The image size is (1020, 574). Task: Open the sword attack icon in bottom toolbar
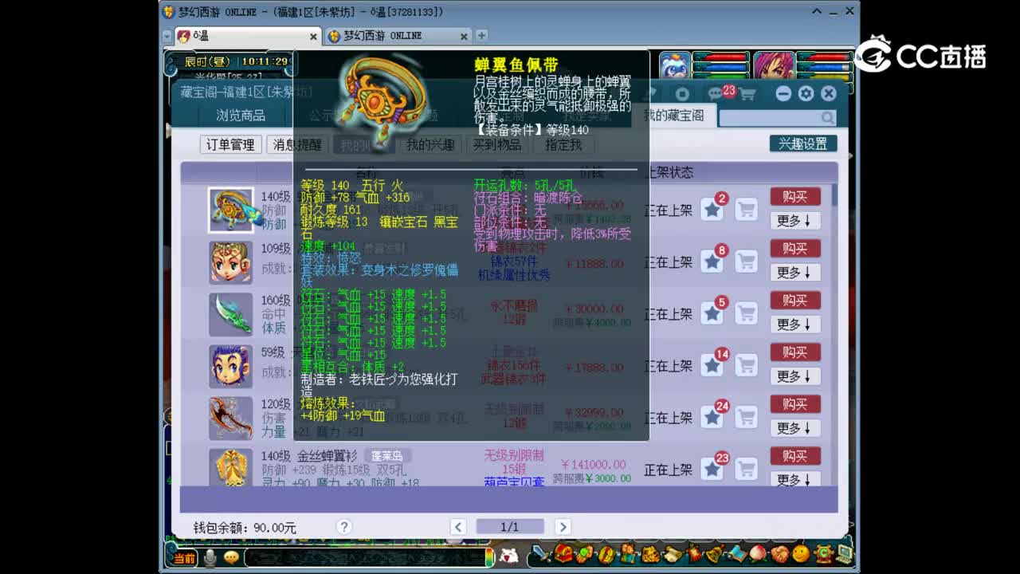pyautogui.click(x=541, y=553)
